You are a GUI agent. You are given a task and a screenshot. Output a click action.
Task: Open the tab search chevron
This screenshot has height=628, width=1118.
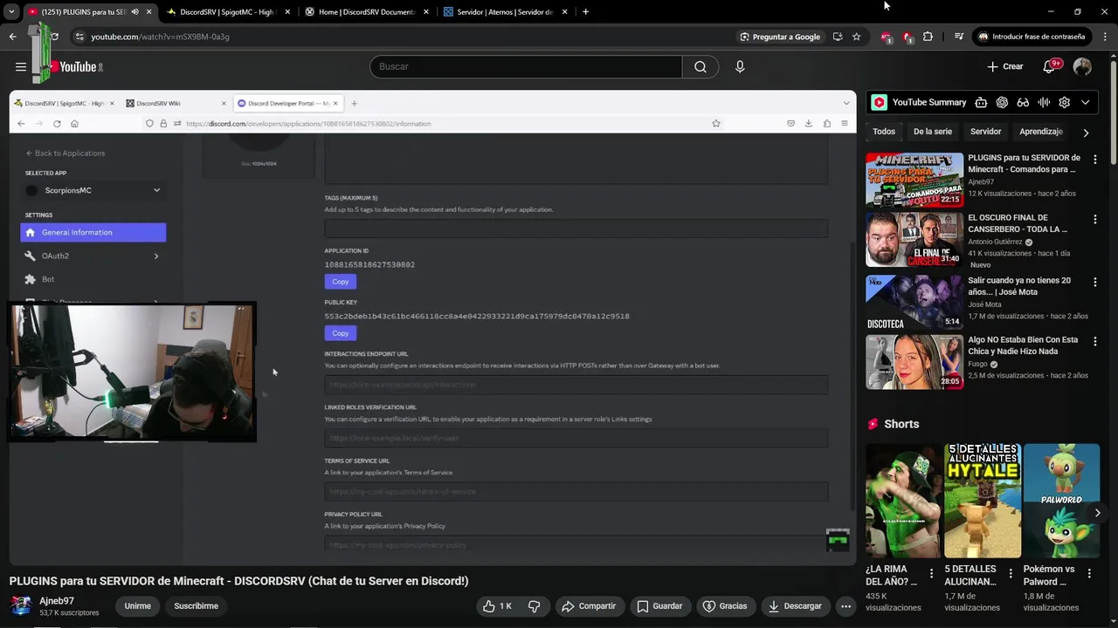(11, 12)
